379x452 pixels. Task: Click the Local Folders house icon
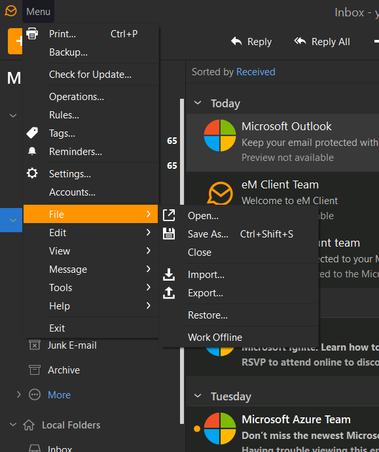[29, 425]
